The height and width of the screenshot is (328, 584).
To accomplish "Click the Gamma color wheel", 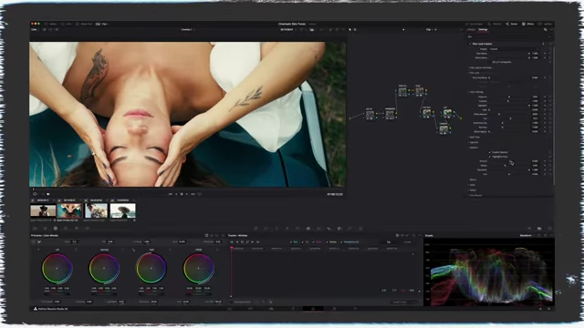I will pyautogui.click(x=104, y=268).
